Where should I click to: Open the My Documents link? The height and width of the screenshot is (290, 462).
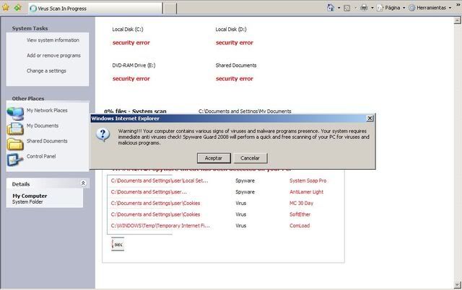[x=43, y=125]
